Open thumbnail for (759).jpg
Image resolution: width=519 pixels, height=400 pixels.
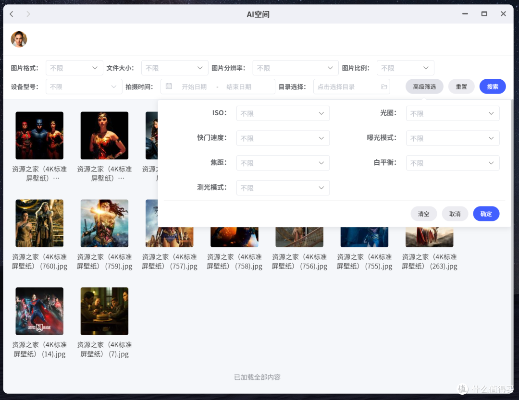[x=104, y=223]
